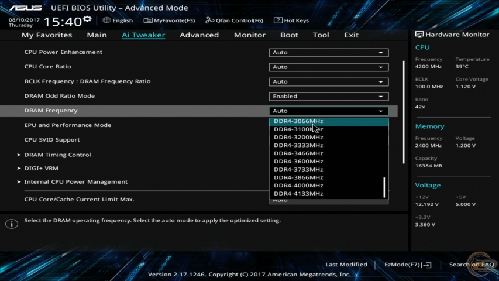Open BCLK:DRAM Frequency Ratio dropdown
Viewport: 499px width, 281px height.
point(329,81)
